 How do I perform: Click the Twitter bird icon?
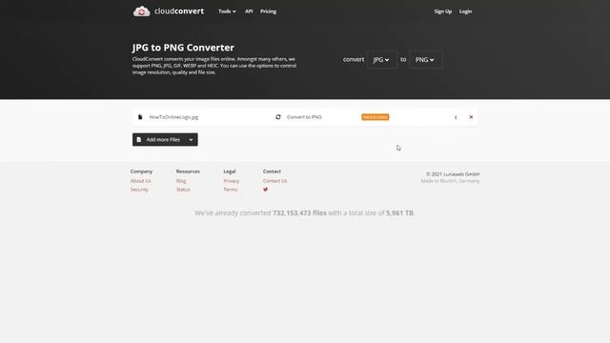pos(265,190)
